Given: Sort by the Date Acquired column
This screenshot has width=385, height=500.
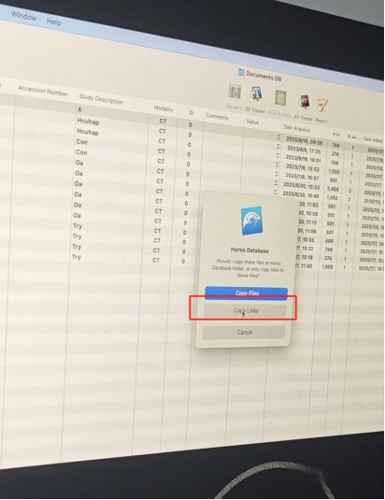Looking at the screenshot, I should 297,129.
